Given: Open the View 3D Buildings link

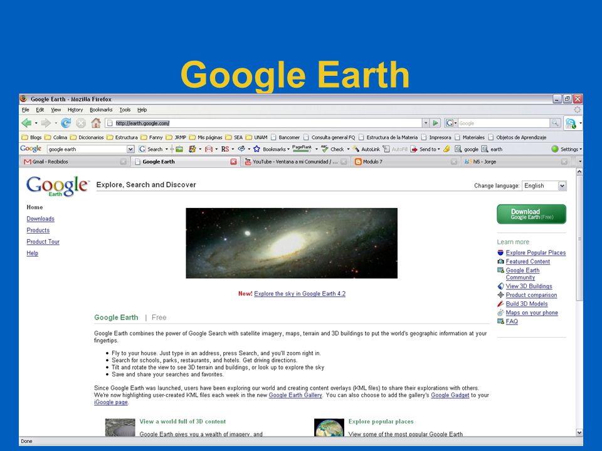Looking at the screenshot, I should (529, 286).
